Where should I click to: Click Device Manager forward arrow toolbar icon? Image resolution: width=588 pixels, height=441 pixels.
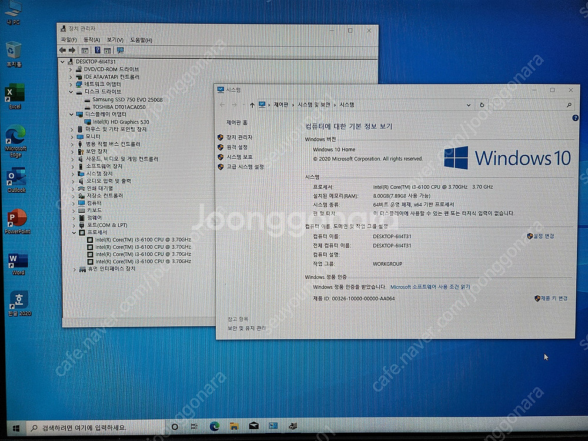tap(72, 50)
